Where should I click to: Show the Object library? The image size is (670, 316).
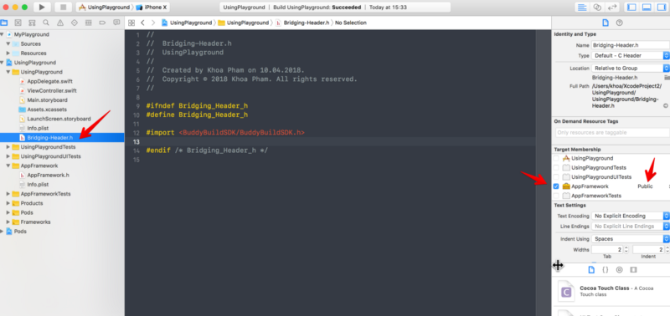pos(619,269)
